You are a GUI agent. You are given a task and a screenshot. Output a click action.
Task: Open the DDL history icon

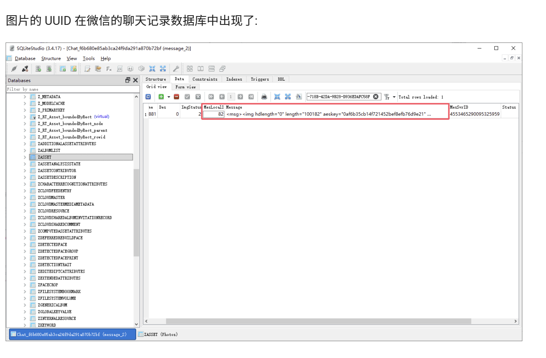[x=98, y=69]
